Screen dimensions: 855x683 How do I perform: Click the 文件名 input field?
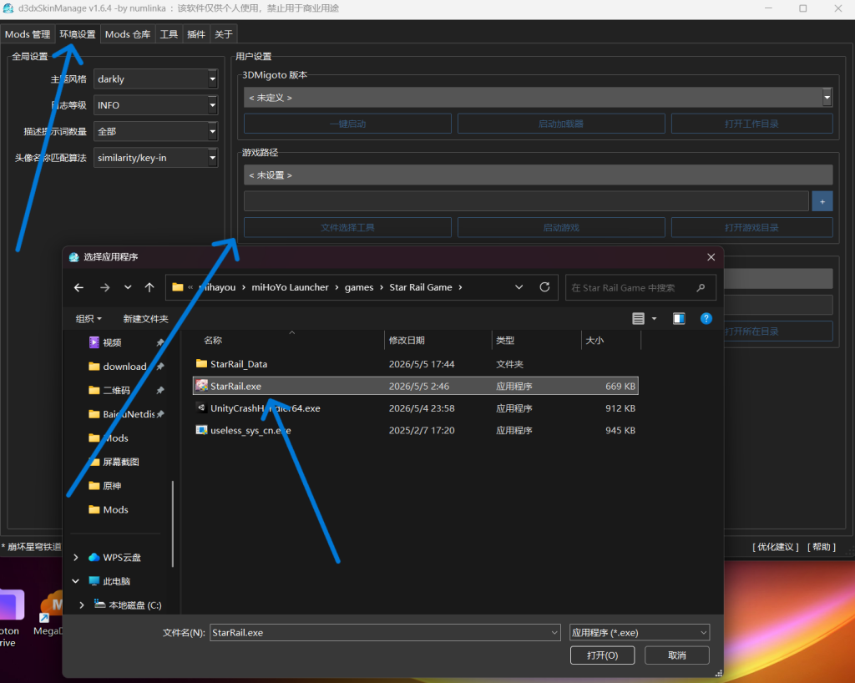[385, 632]
